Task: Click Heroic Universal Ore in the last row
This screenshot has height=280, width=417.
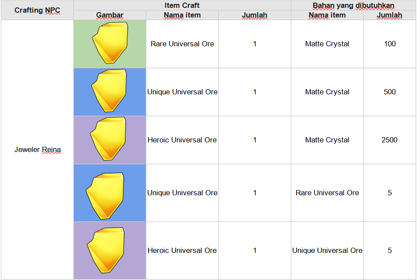Action: point(182,250)
